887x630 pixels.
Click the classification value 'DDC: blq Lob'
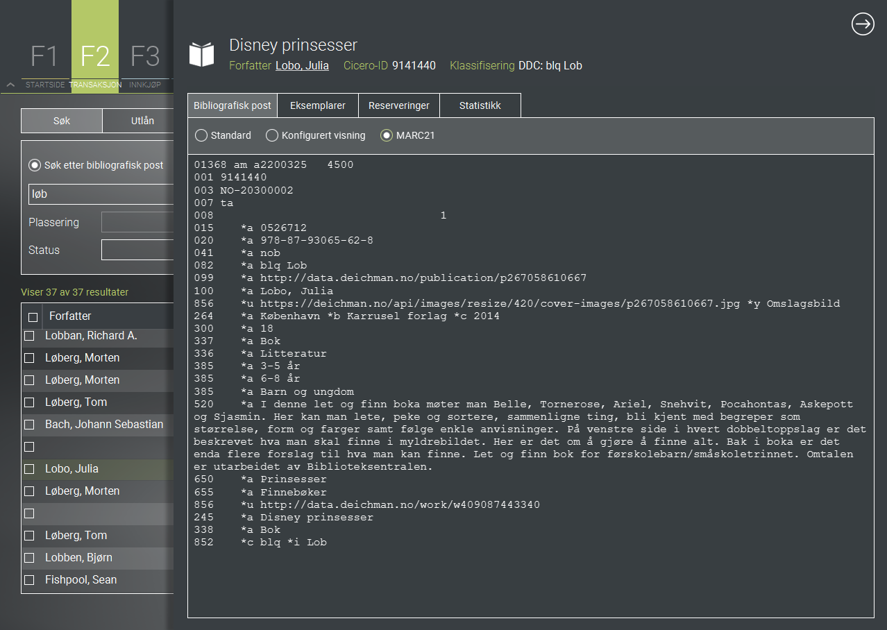tap(550, 66)
